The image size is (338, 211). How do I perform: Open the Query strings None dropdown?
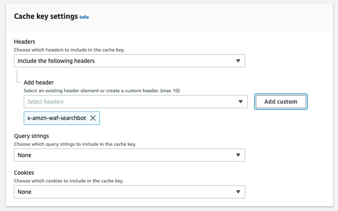coord(129,155)
